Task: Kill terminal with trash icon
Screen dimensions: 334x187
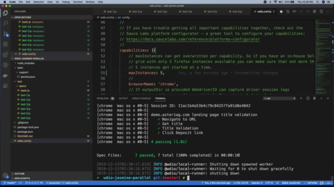Action: 314,98
